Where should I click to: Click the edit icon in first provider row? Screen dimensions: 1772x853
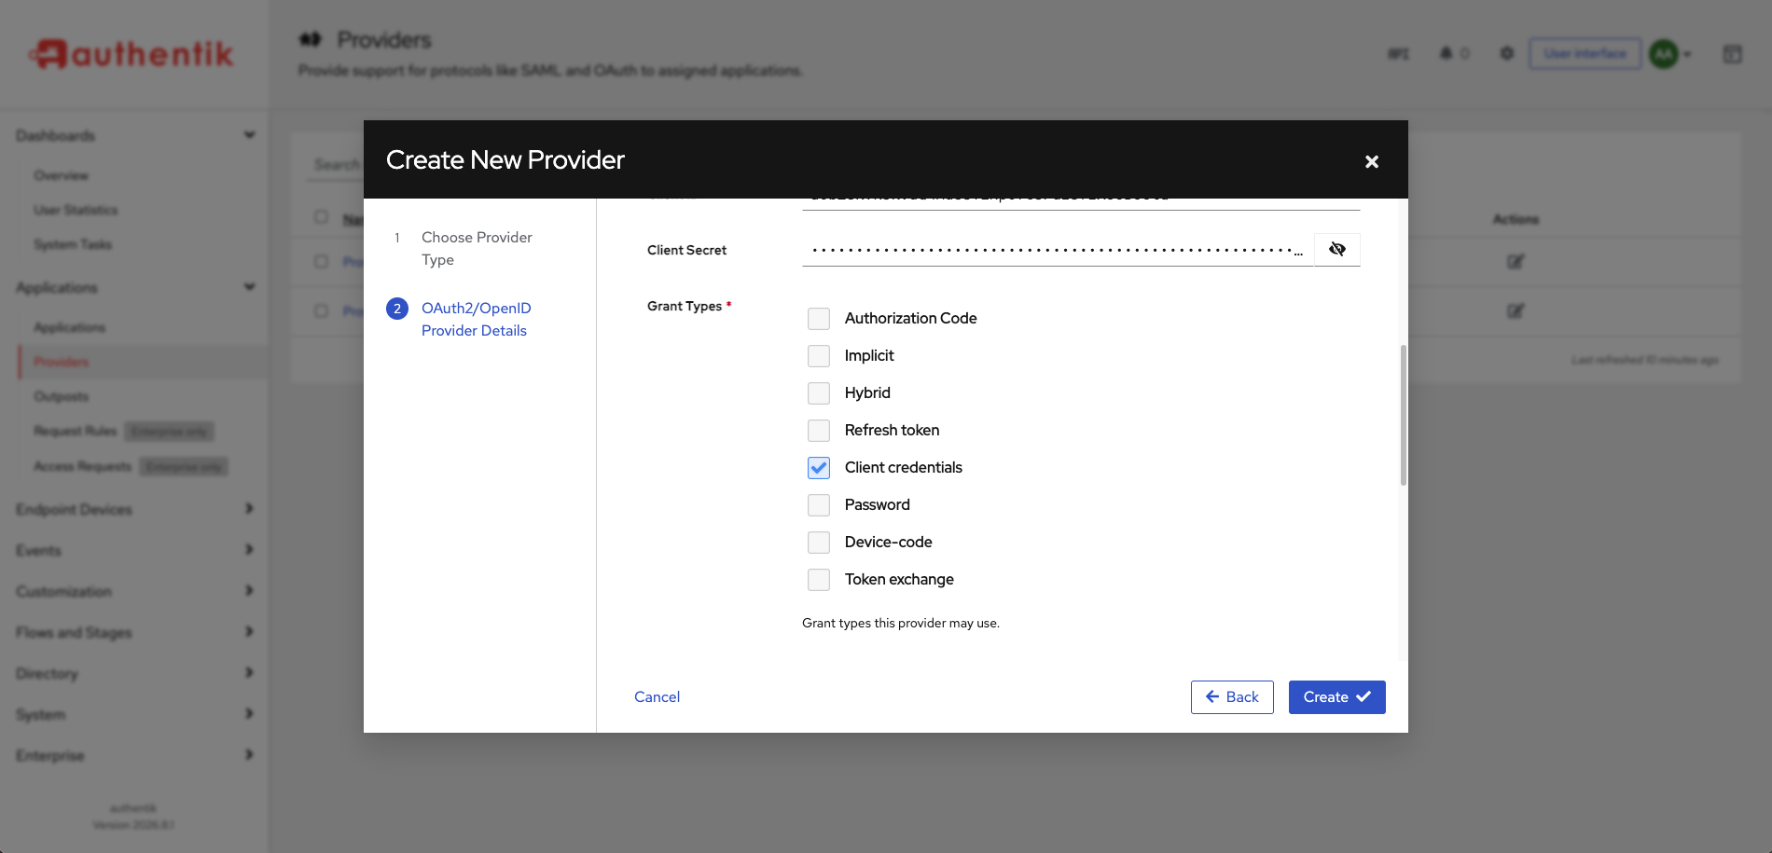pyautogui.click(x=1516, y=262)
